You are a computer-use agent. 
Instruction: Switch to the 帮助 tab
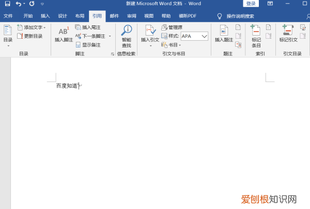(x=166, y=16)
